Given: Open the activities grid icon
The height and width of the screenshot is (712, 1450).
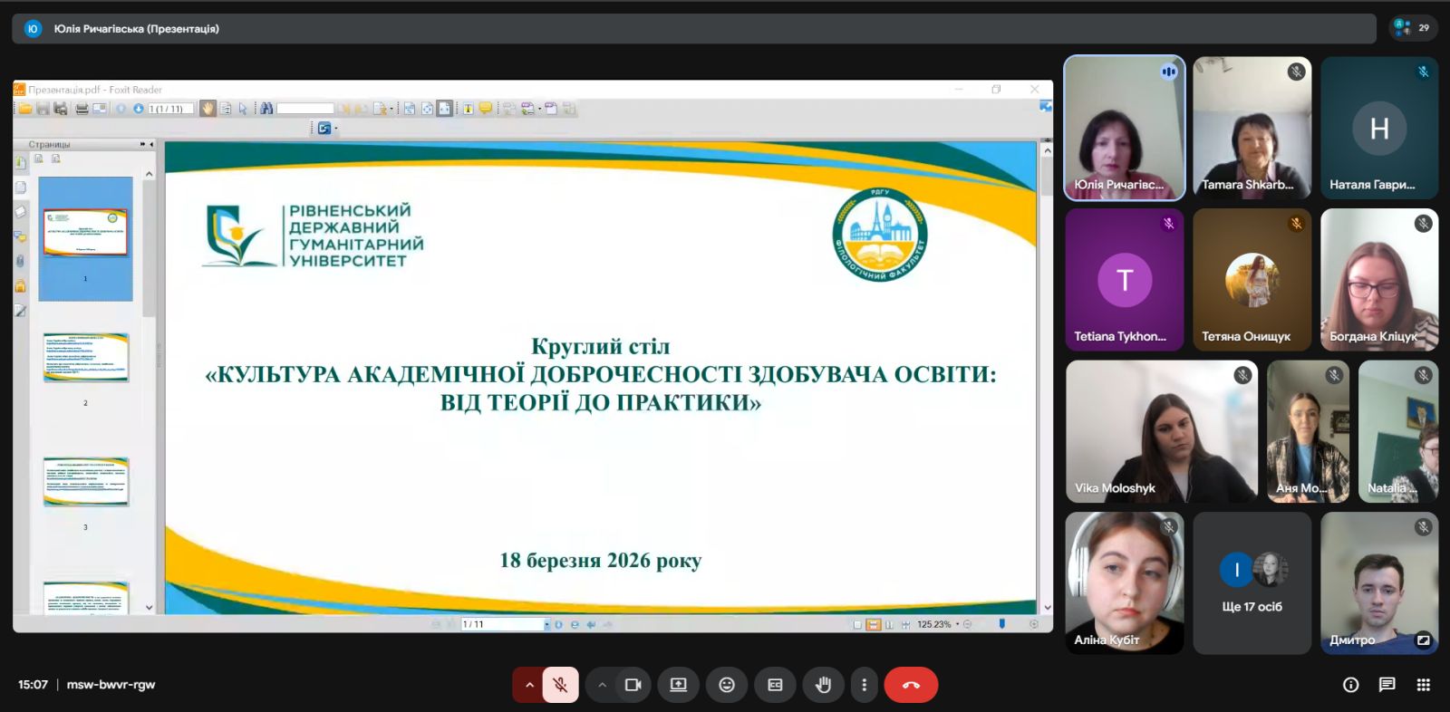Looking at the screenshot, I should click(x=1423, y=685).
